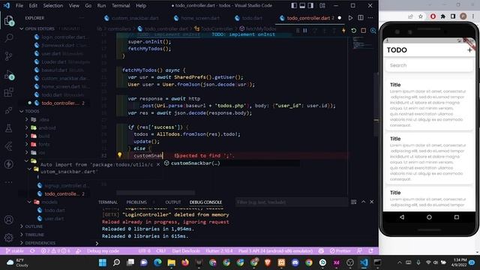The height and width of the screenshot is (270, 480).
Task: Trigger Flutter hot reload lightning icon
Action: pos(343,31)
